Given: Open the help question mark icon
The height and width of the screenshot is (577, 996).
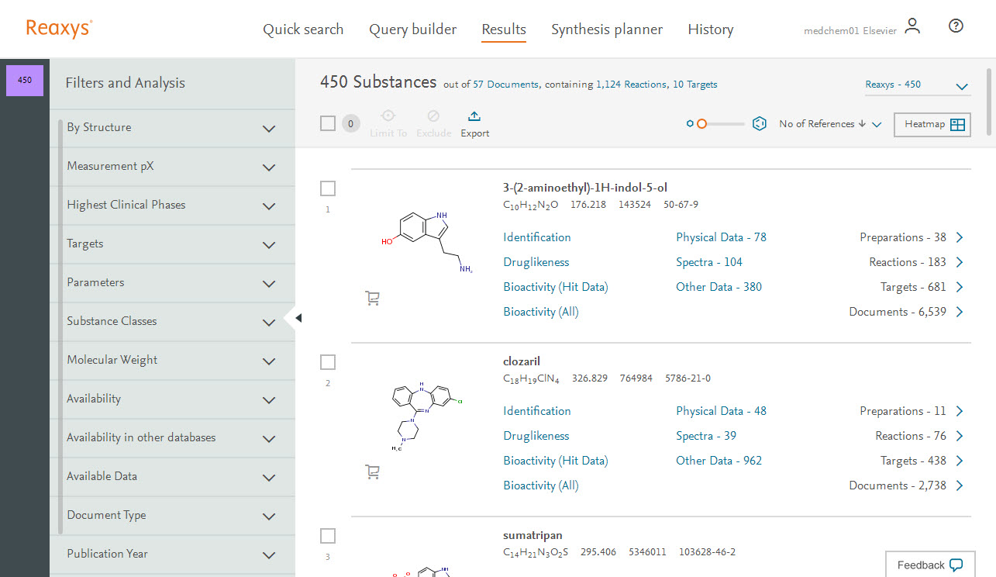Looking at the screenshot, I should click(x=956, y=26).
